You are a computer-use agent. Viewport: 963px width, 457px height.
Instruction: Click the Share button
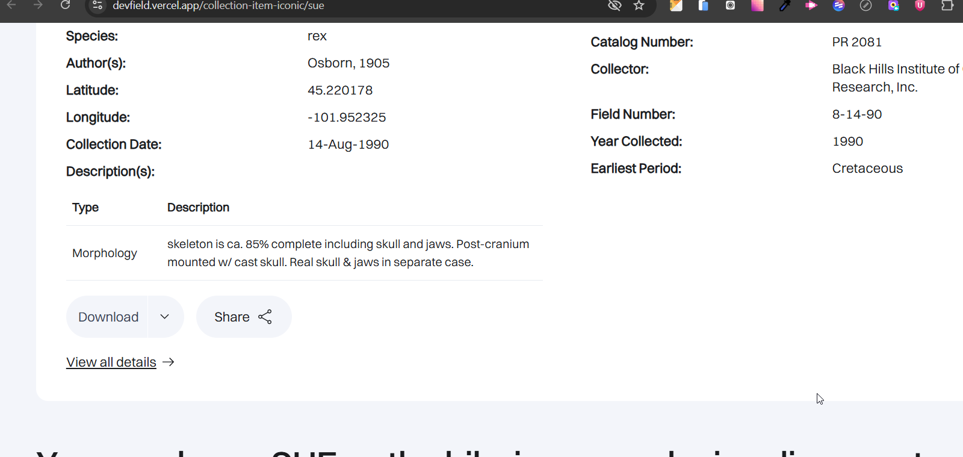[x=243, y=317]
